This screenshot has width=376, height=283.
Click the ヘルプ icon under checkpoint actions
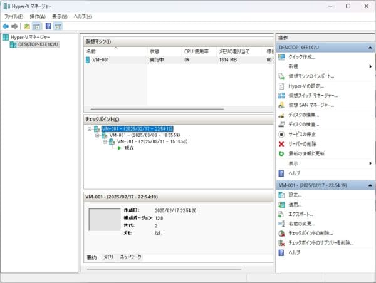[281, 252]
